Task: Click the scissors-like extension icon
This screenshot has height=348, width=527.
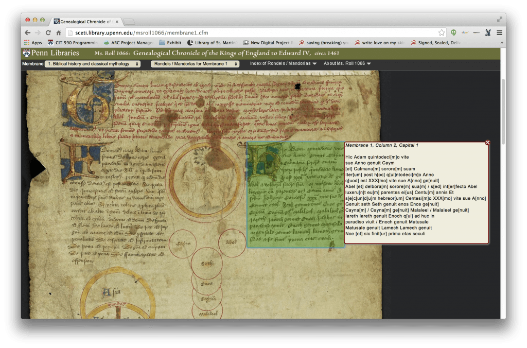Action: point(488,32)
